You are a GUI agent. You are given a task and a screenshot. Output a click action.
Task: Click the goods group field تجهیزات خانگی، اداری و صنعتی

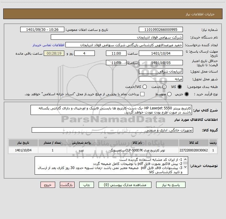point(112,130)
